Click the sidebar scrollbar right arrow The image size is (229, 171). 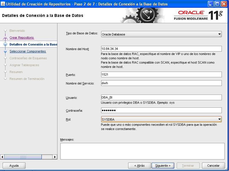tap(55, 157)
